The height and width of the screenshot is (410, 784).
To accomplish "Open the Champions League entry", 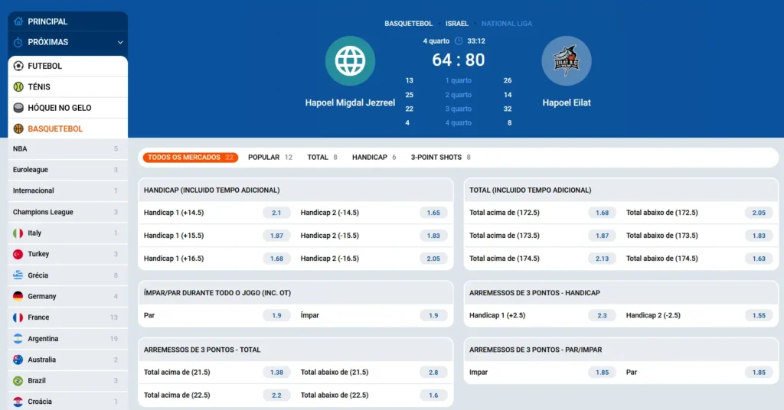I will [x=68, y=212].
